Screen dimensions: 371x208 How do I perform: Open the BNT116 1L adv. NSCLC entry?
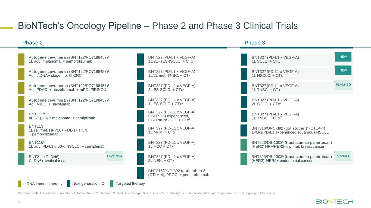click(x=66, y=144)
